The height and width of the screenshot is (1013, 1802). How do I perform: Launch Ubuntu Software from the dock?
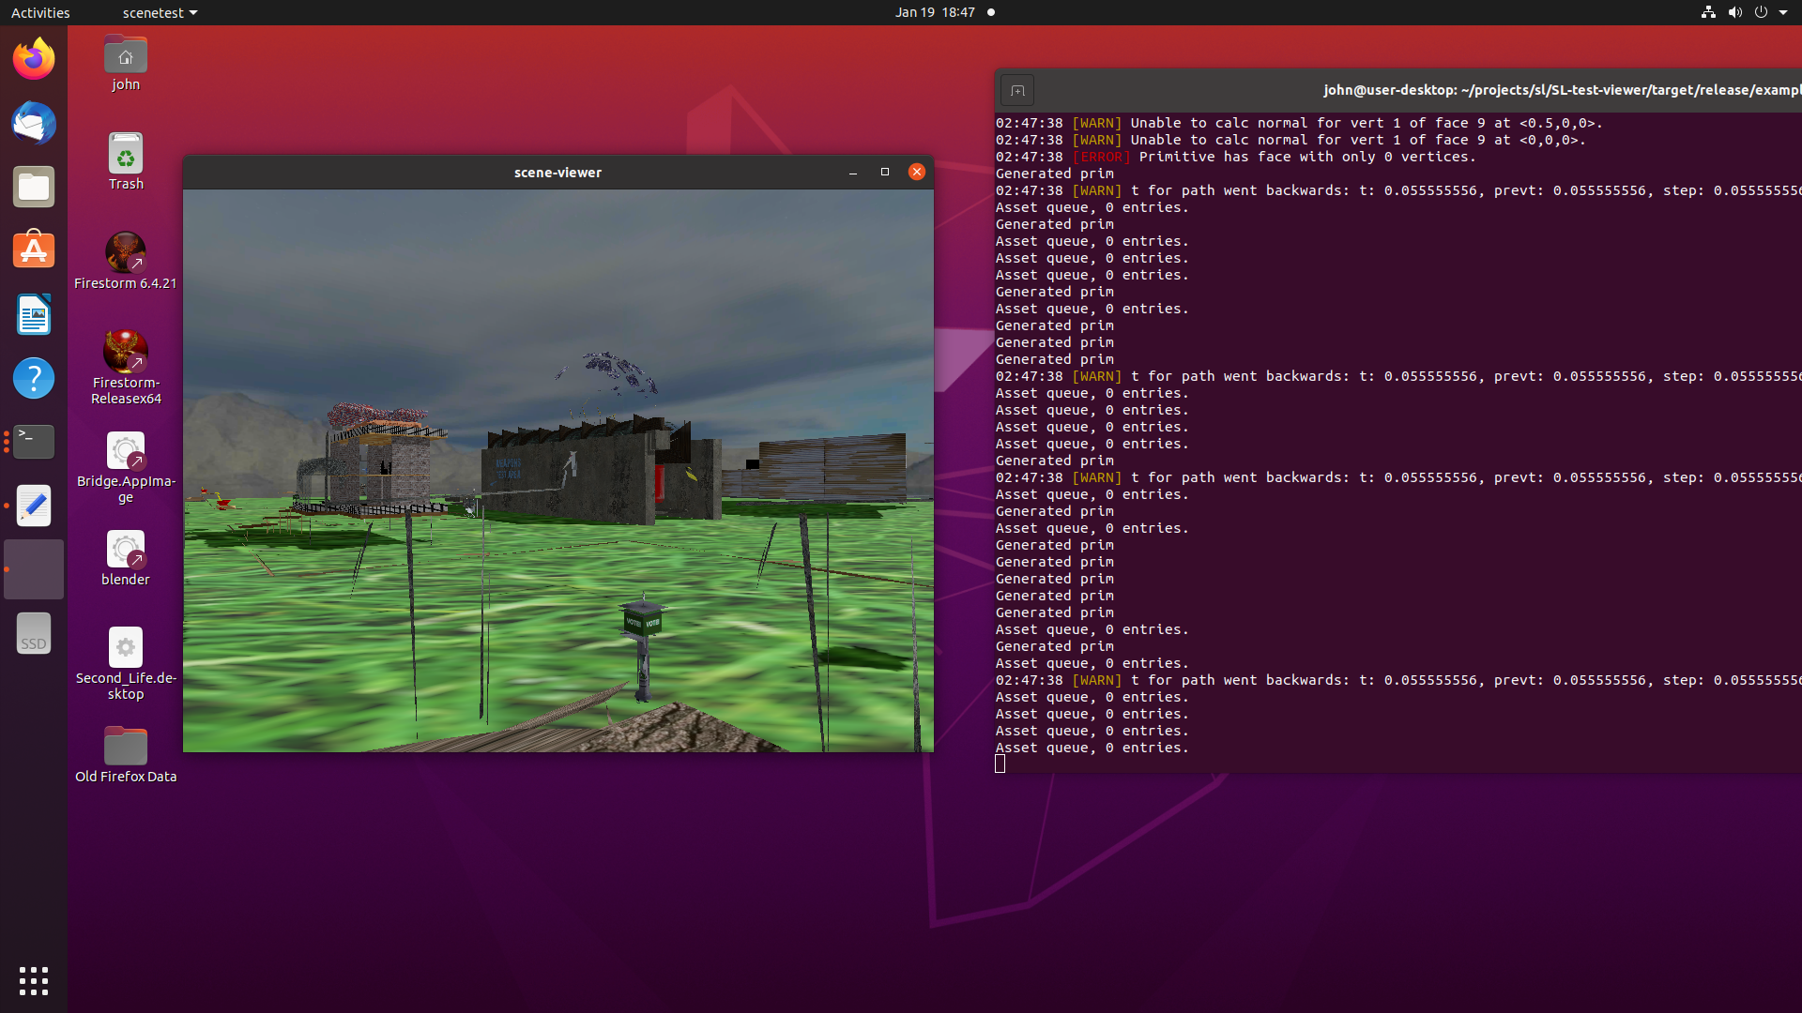pyautogui.click(x=33, y=249)
